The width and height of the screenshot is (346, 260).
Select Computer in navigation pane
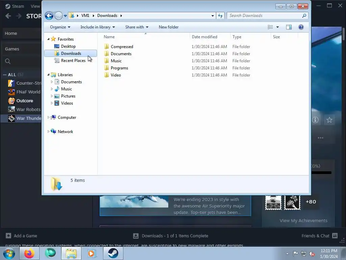[67, 117]
